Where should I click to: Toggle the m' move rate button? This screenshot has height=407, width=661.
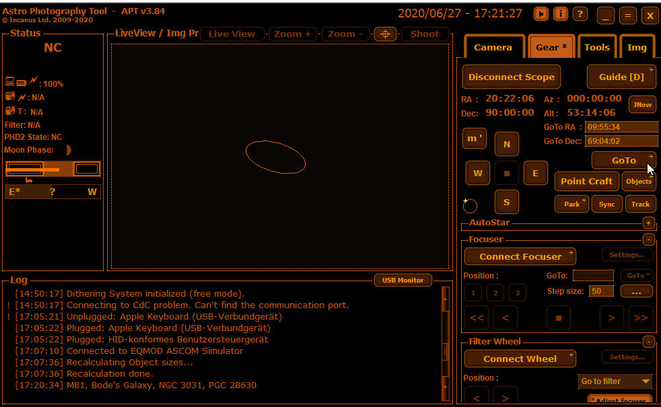[x=475, y=139]
